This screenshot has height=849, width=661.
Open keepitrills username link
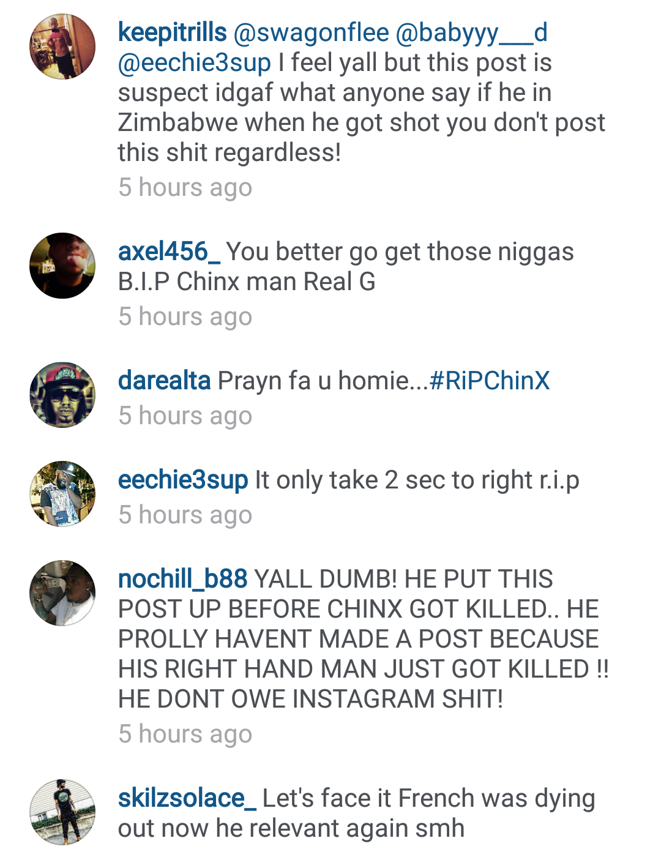[x=172, y=32]
